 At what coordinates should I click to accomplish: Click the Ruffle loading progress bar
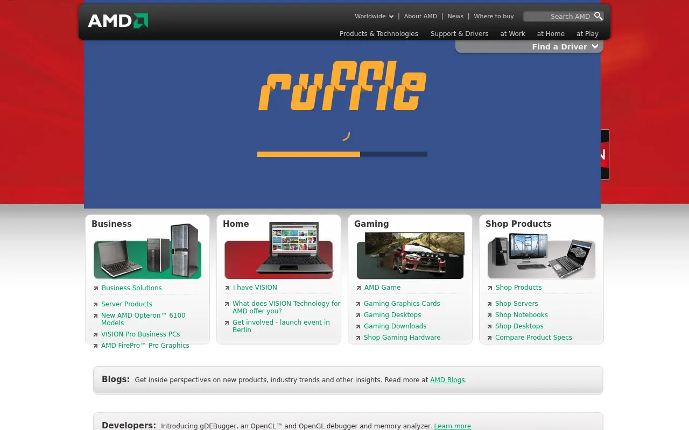click(x=342, y=154)
